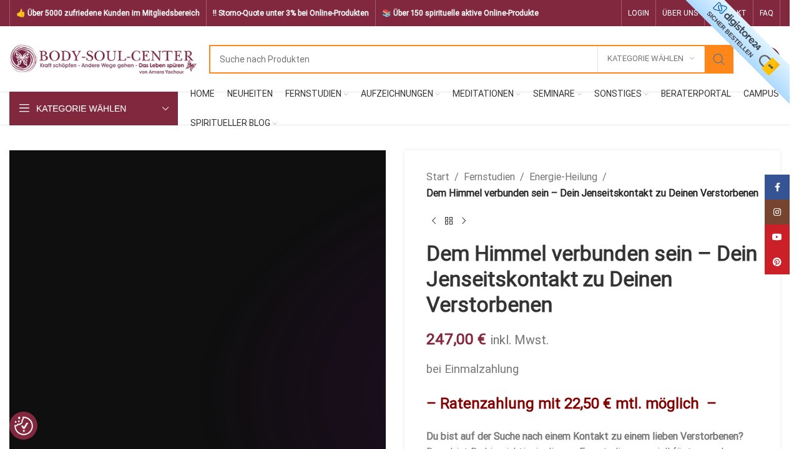Click the product search input field
The image size is (799, 449).
[x=404, y=59]
